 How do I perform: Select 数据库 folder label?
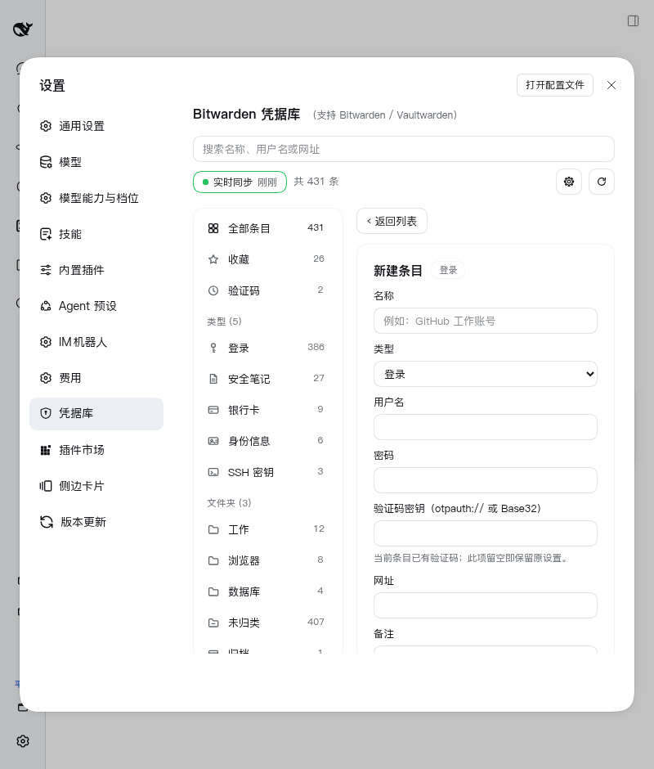[244, 592]
